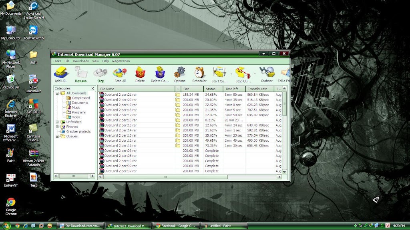410x230 pixels.
Task: Click the Delete toolbar icon
Action: 140,74
